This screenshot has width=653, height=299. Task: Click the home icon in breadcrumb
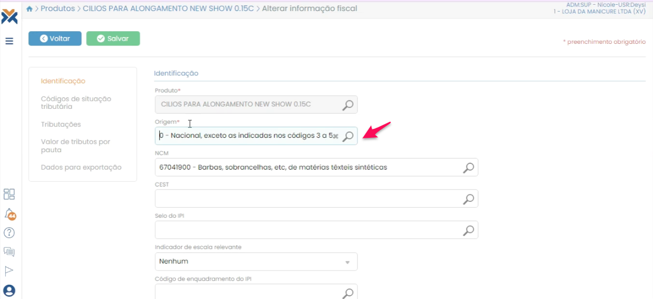tap(30, 9)
